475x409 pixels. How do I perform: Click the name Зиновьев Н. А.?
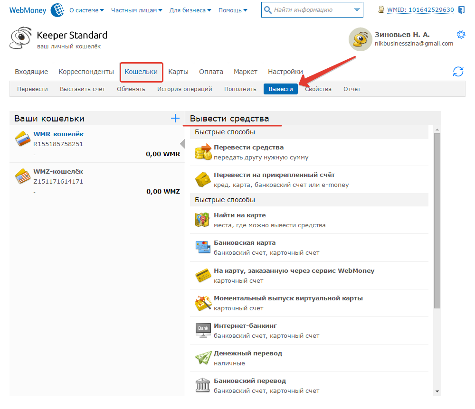tap(402, 35)
